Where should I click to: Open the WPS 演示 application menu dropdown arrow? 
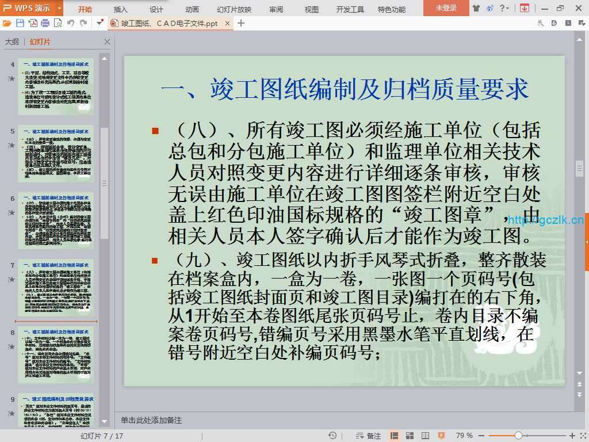coord(60,9)
